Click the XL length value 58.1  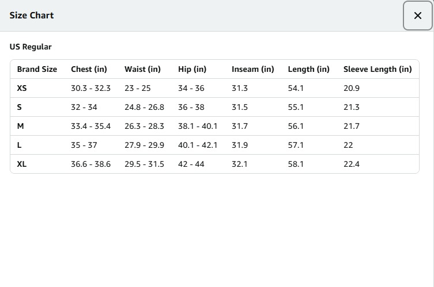coord(295,164)
